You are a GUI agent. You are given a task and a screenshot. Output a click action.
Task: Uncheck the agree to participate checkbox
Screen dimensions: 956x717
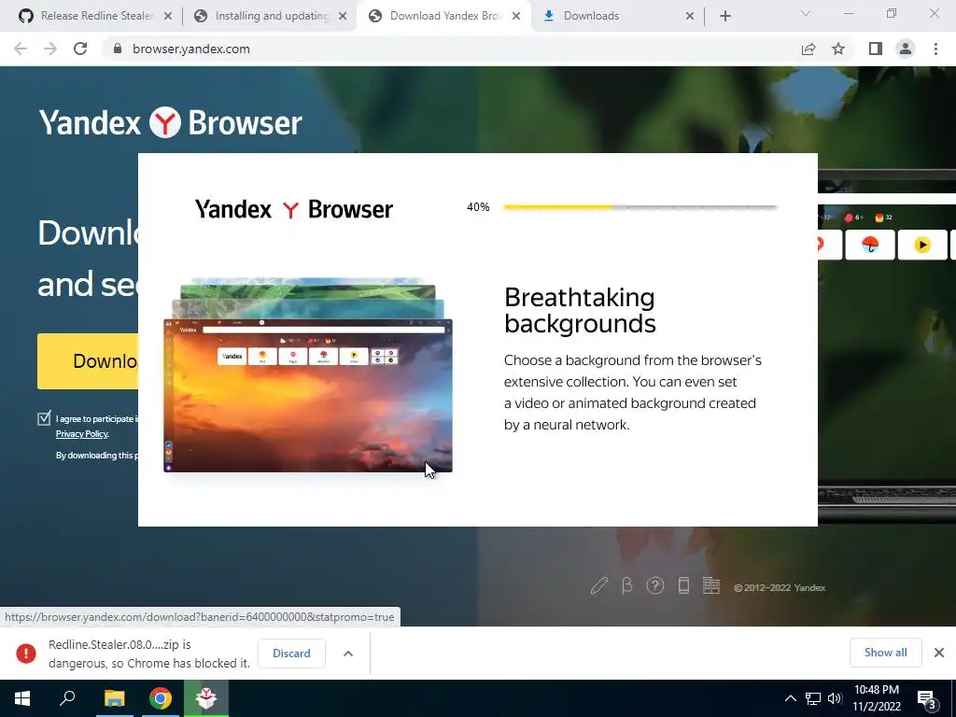pos(44,418)
